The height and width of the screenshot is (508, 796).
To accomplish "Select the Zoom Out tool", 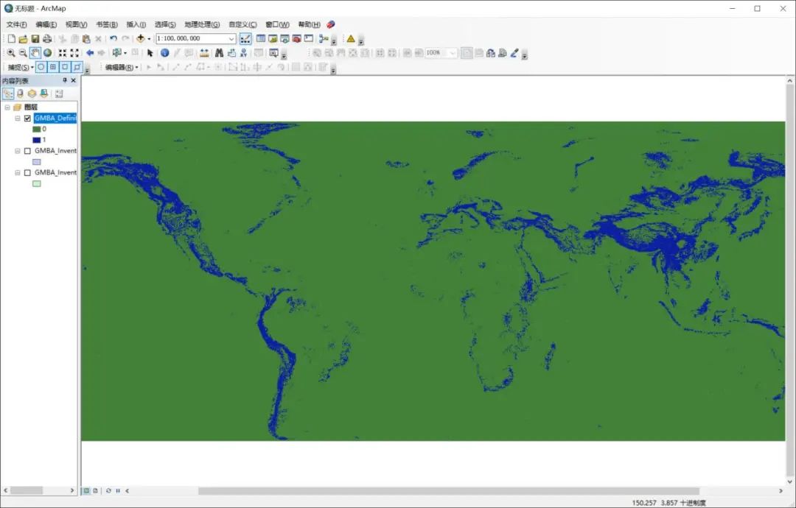I will pos(23,53).
